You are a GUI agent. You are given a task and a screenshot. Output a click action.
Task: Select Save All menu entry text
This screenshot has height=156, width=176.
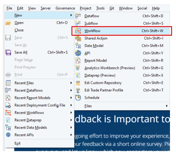pyautogui.click(x=21, y=52)
